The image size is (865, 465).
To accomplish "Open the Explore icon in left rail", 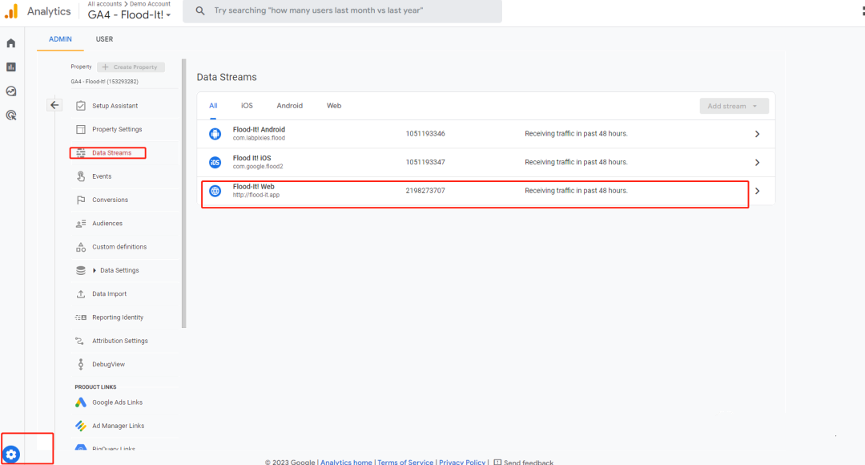I will click(x=11, y=91).
